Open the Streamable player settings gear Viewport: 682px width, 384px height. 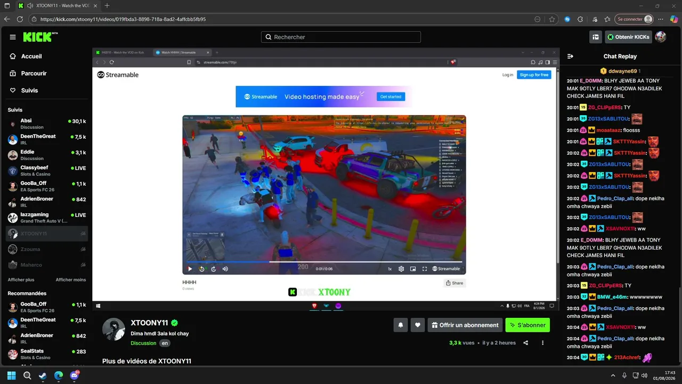(401, 269)
